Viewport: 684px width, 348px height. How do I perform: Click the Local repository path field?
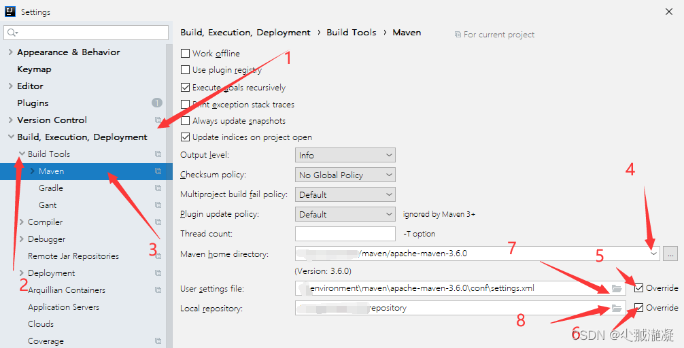pyautogui.click(x=460, y=308)
